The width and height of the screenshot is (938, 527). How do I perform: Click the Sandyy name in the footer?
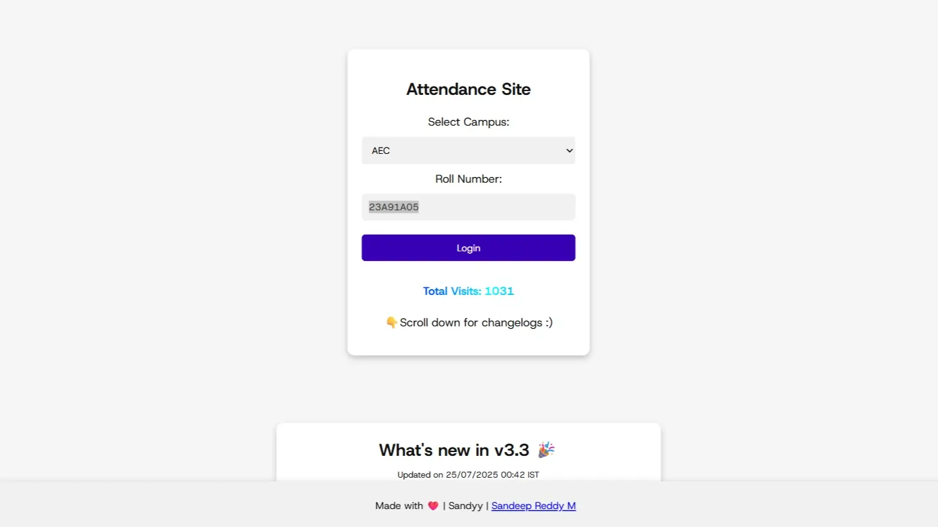[465, 506]
